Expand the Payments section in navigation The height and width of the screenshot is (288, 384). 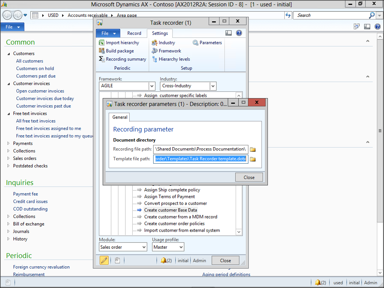click(9, 143)
